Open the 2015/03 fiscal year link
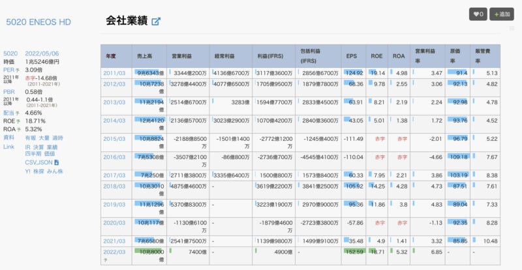 [x=114, y=139]
